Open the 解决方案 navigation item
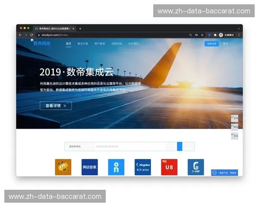Screen dimensions: 259x207 pyautogui.click(x=83, y=44)
